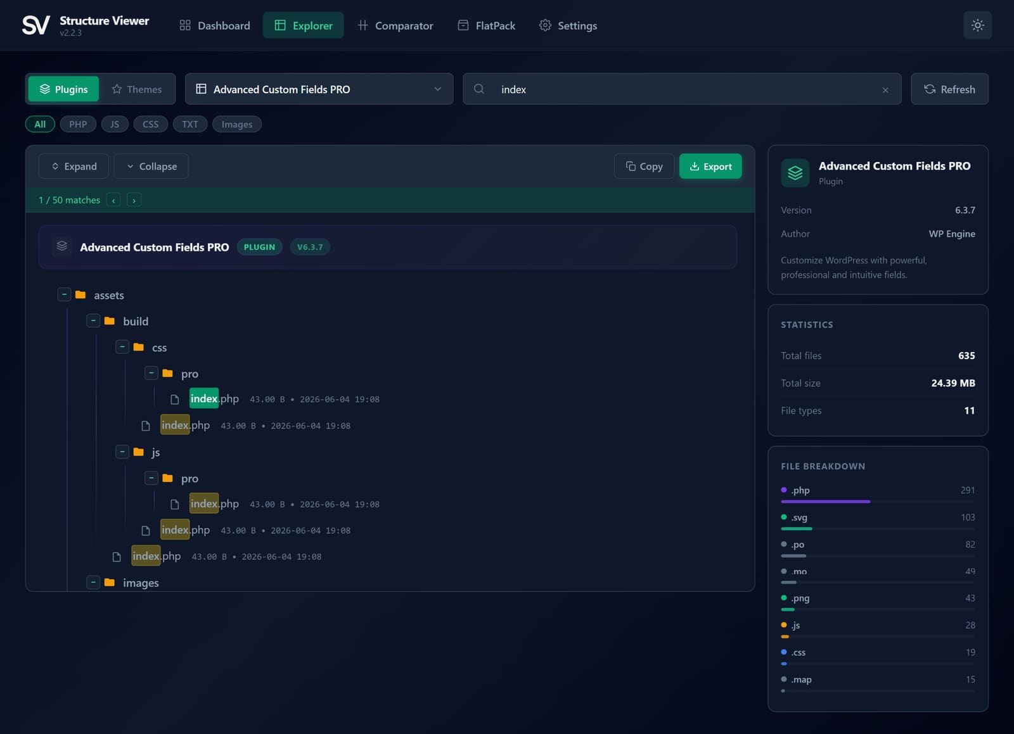Image resolution: width=1014 pixels, height=734 pixels.
Task: Click the assets folder icon
Action: point(80,294)
